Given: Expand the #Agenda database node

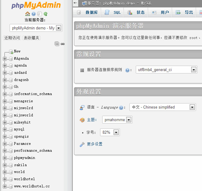Looking at the screenshot, I should [4, 59].
